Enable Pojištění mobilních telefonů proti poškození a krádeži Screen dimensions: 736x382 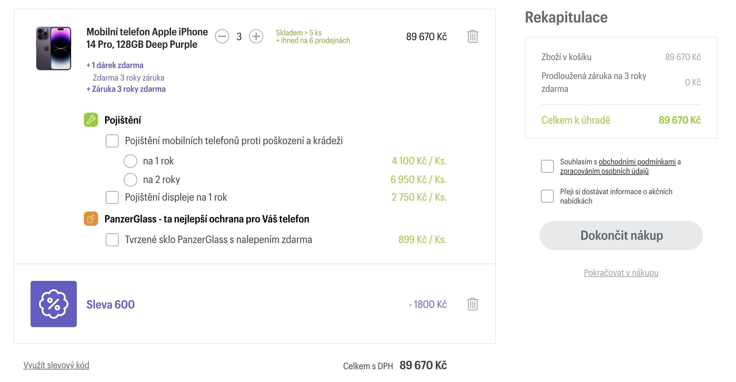pyautogui.click(x=112, y=141)
